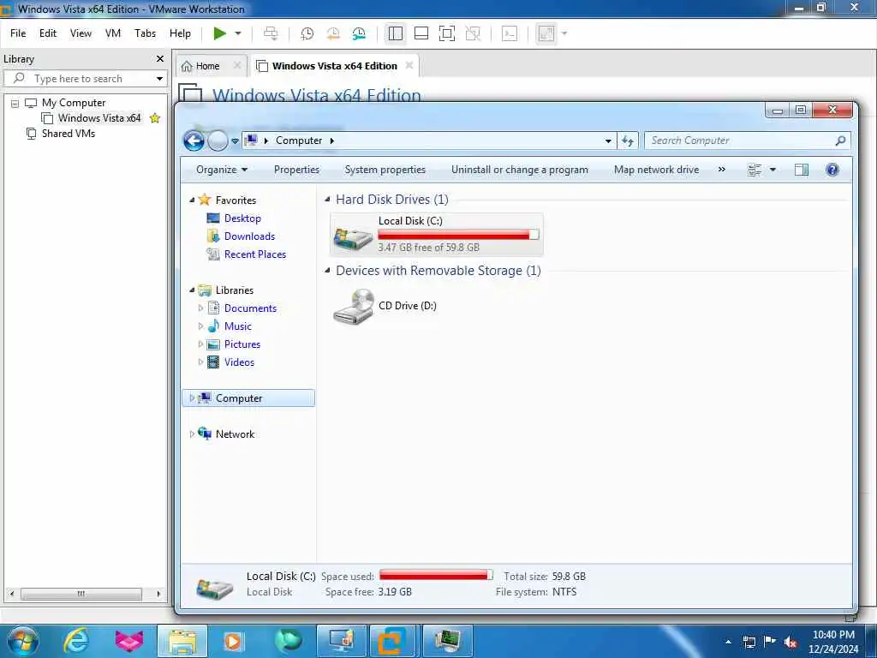Click Send Ctrl+Alt+Del toolbar icon
Screen dimensions: 877x658
click(271, 33)
